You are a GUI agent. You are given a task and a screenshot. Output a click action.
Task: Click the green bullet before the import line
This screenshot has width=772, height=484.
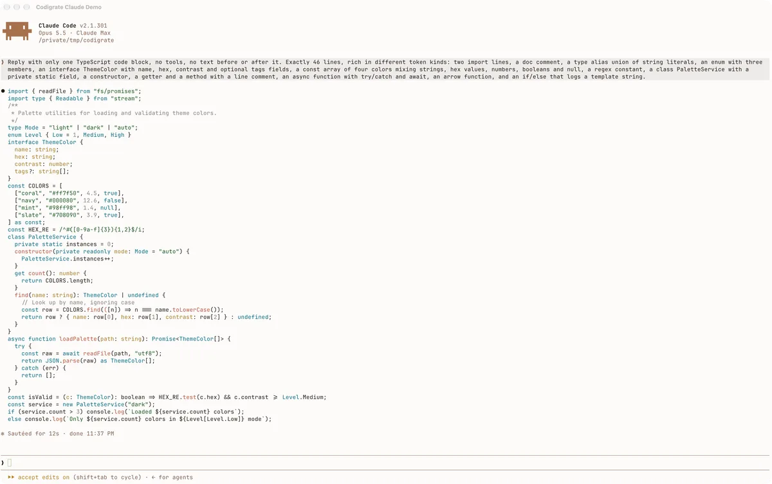(x=3, y=91)
